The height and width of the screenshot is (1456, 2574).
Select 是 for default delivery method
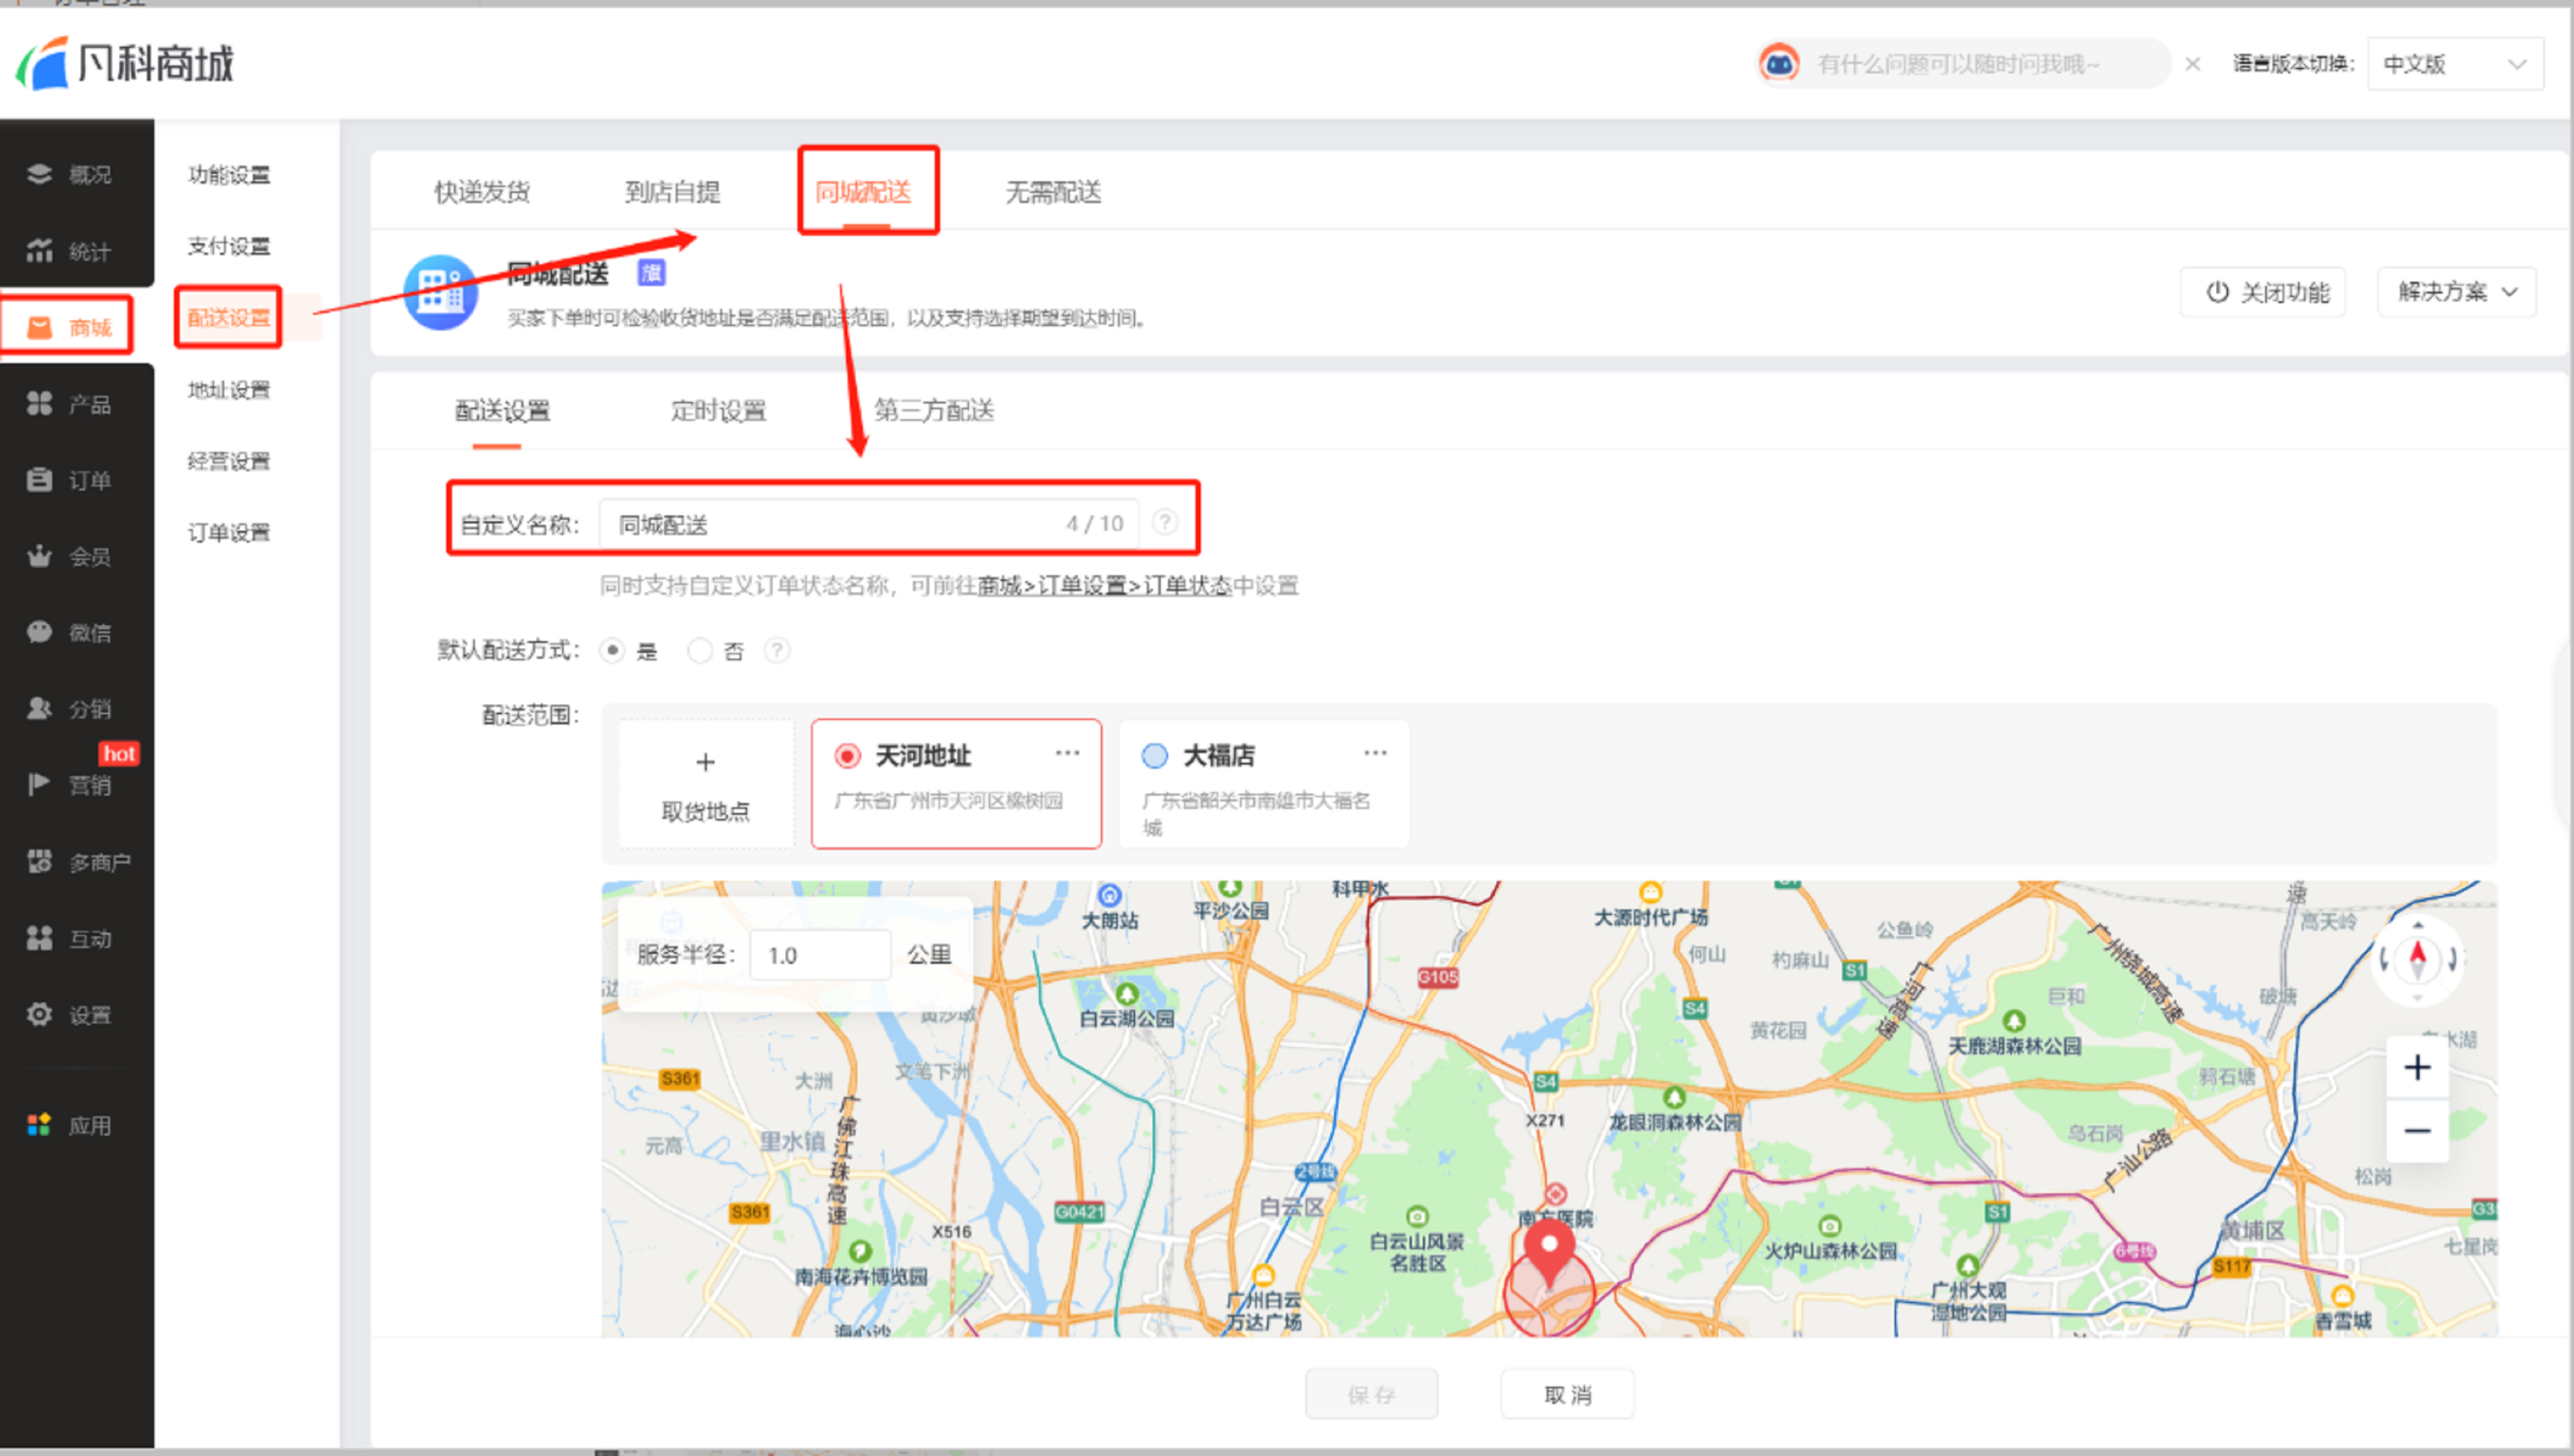pos(613,650)
